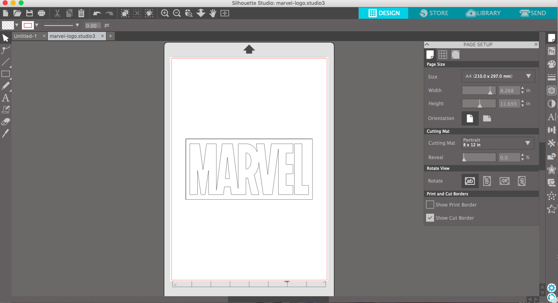Image resolution: width=558 pixels, height=303 pixels.
Task: Click the Fit to Page icon
Action: tap(225, 13)
